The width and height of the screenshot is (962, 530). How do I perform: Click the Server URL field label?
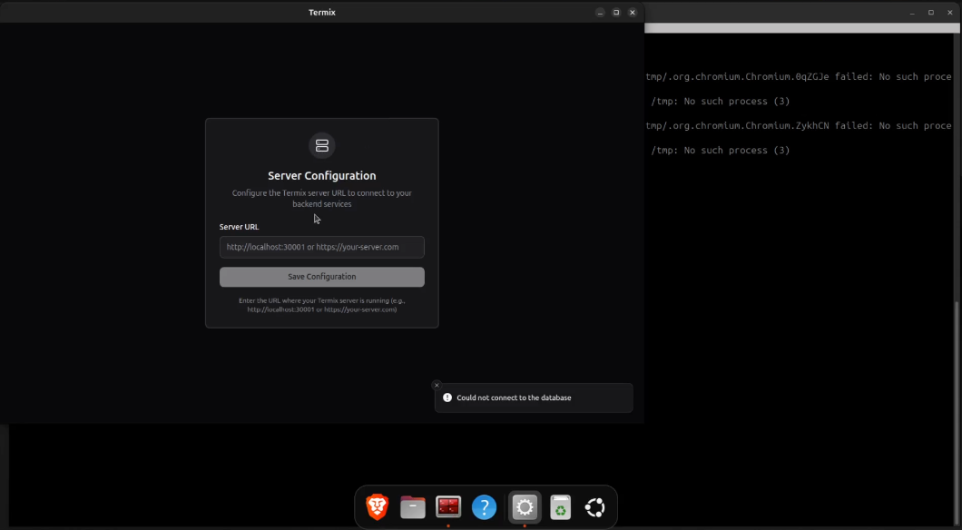click(239, 227)
